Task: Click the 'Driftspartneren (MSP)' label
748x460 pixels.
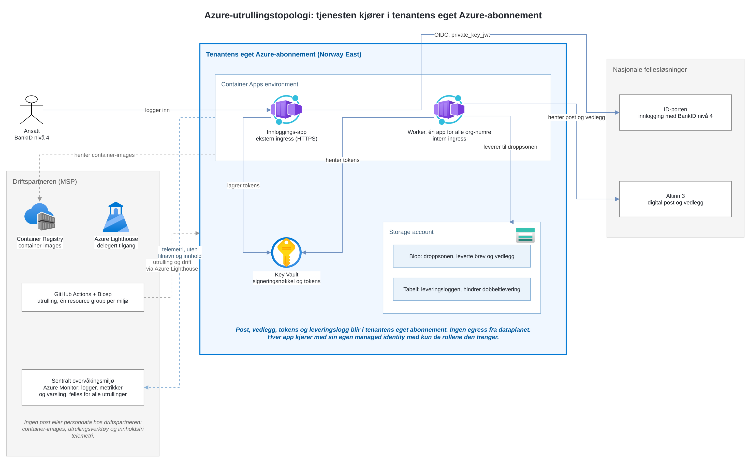Action: (x=45, y=182)
